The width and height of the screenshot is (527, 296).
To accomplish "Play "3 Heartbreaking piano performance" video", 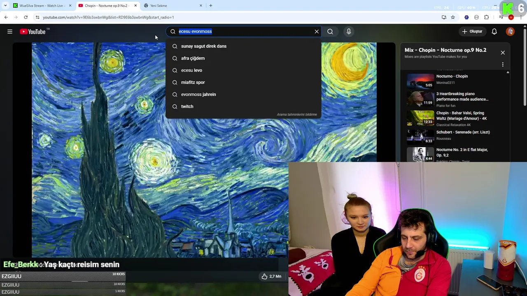I will [x=462, y=97].
